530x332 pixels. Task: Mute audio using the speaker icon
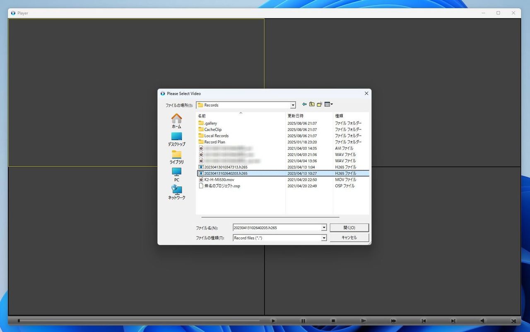pos(483,321)
